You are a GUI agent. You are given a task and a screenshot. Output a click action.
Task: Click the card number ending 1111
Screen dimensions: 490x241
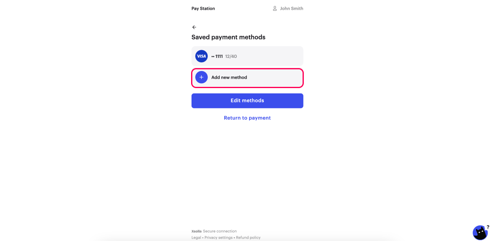pos(217,56)
